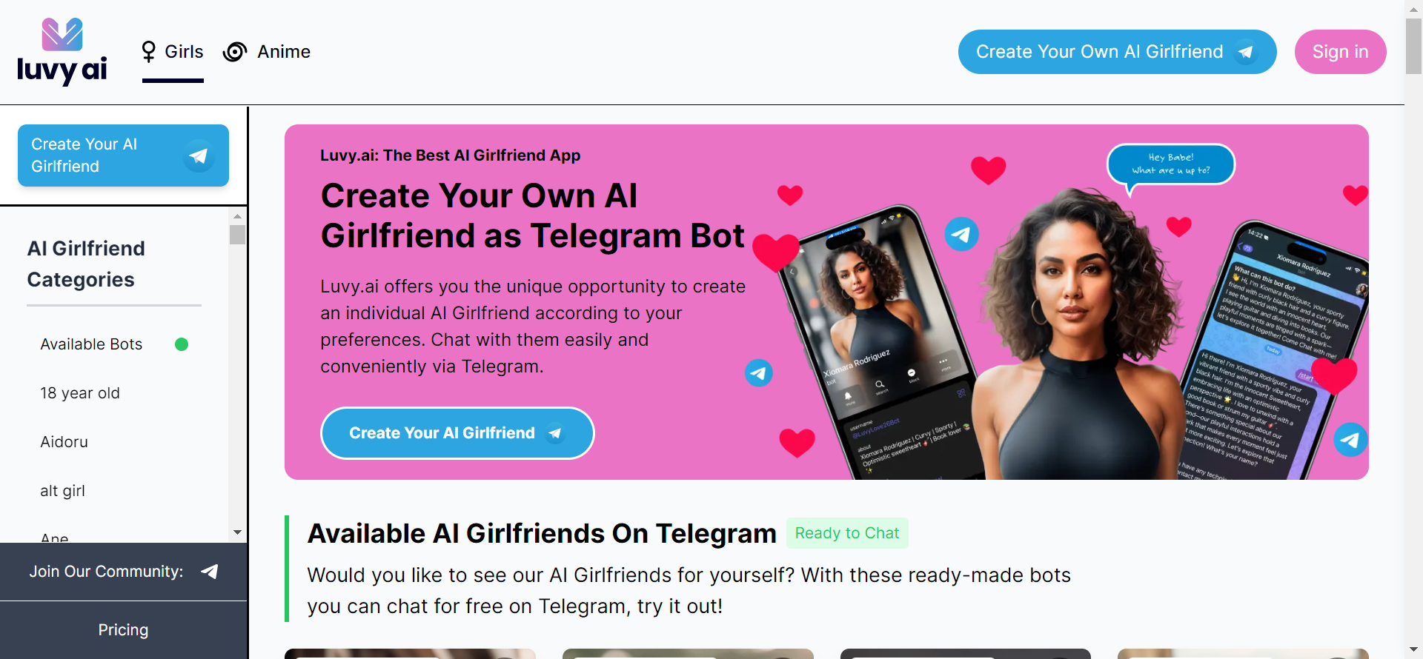1423x659 pixels.
Task: Open the Pricing link in sidebar
Action: click(x=123, y=630)
